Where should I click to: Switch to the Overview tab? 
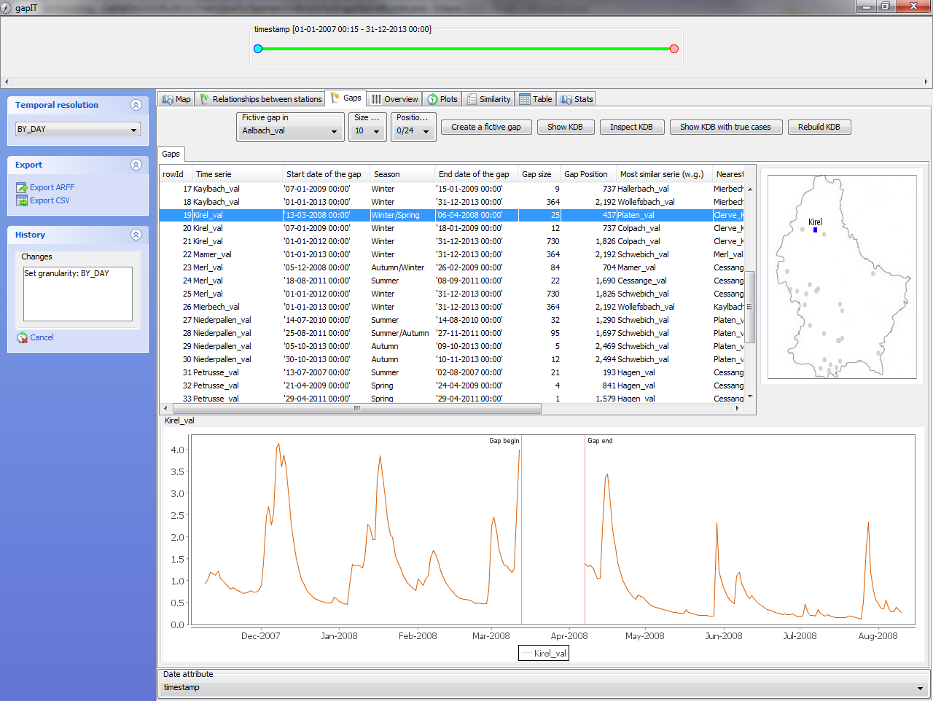pos(394,99)
